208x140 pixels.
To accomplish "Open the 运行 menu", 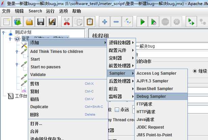I will pos(50,11).
